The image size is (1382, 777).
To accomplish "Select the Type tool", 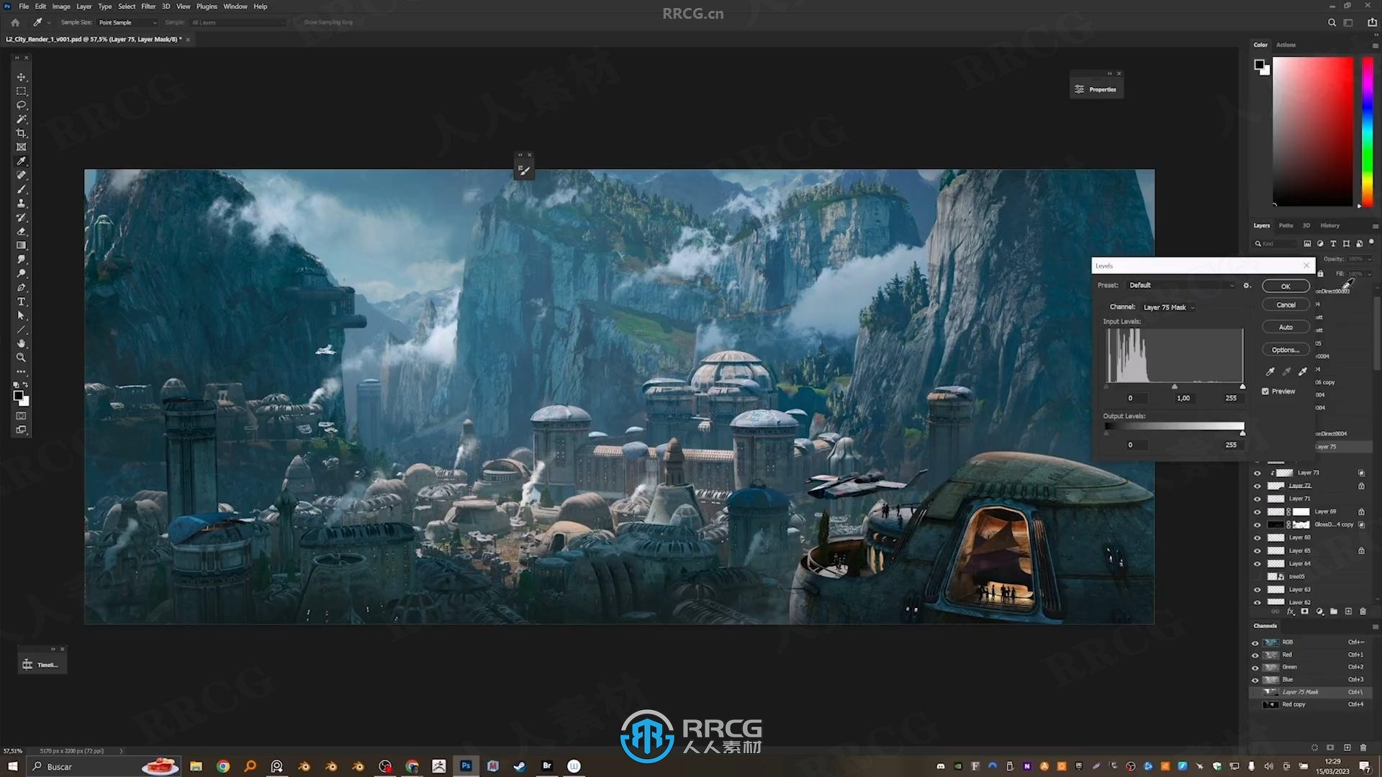I will pos(21,301).
